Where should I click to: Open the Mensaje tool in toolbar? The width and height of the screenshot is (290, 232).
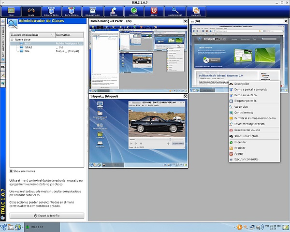pyautogui.click(x=113, y=10)
